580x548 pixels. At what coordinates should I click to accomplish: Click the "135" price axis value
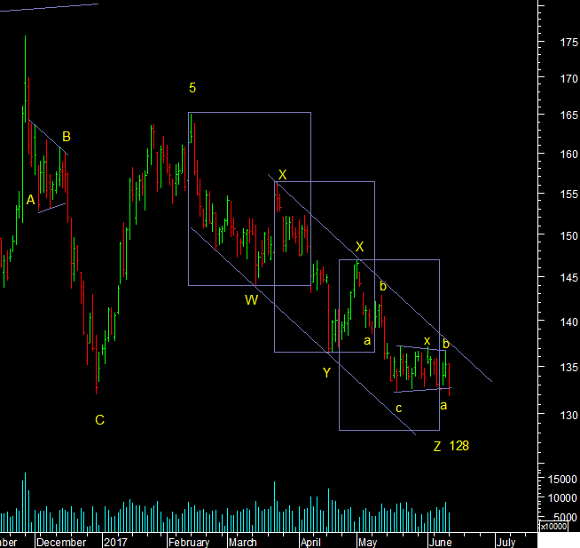pos(568,368)
